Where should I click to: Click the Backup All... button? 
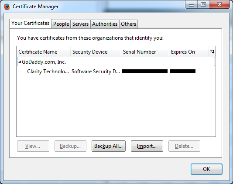pyautogui.click(x=109, y=146)
